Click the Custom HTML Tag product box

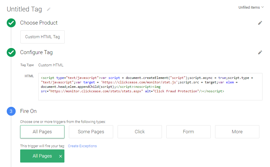point(43,37)
